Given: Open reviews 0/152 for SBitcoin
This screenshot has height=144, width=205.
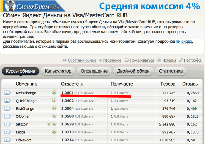Looking at the screenshot, I should 192,124.
